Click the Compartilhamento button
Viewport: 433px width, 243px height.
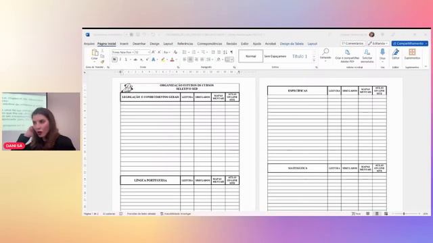tap(410, 43)
